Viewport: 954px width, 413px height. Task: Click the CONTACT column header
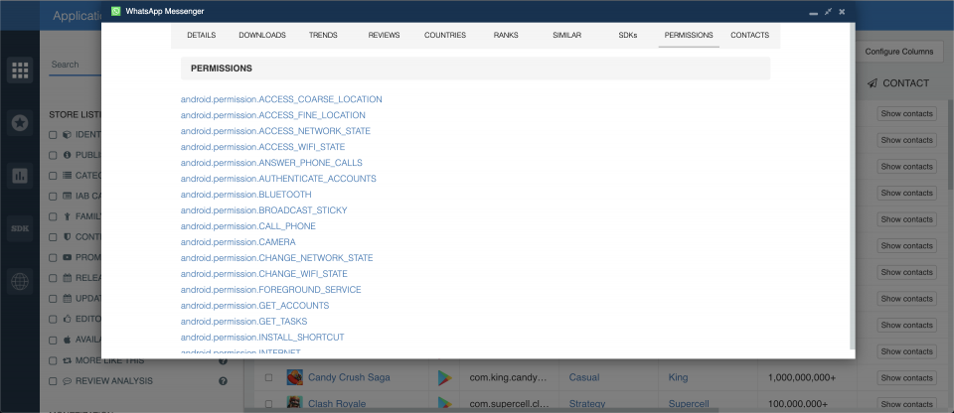pos(898,83)
